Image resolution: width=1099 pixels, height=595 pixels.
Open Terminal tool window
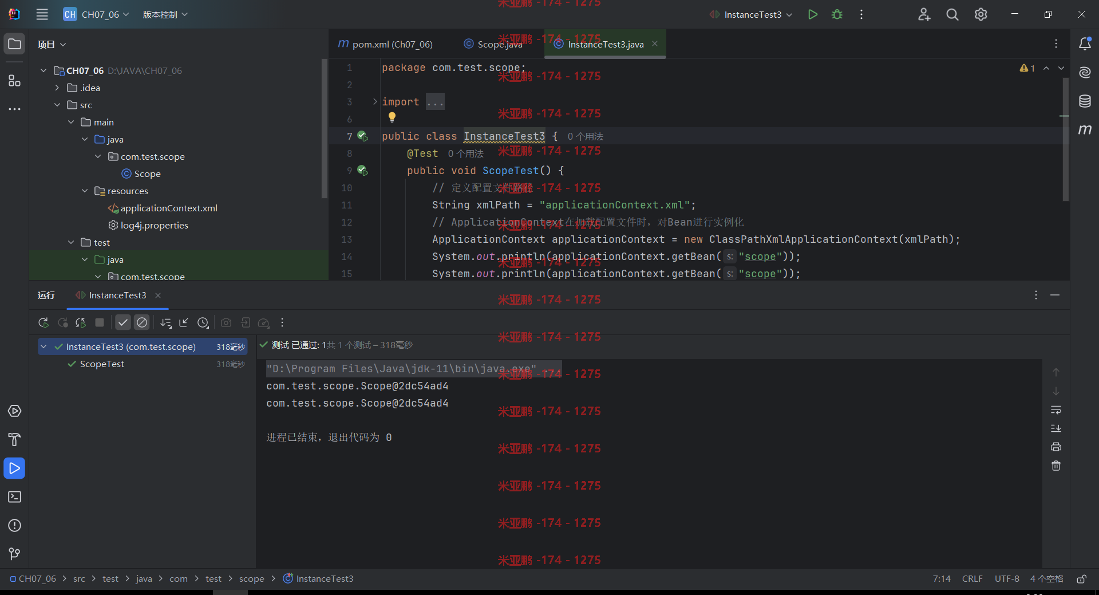tap(14, 497)
